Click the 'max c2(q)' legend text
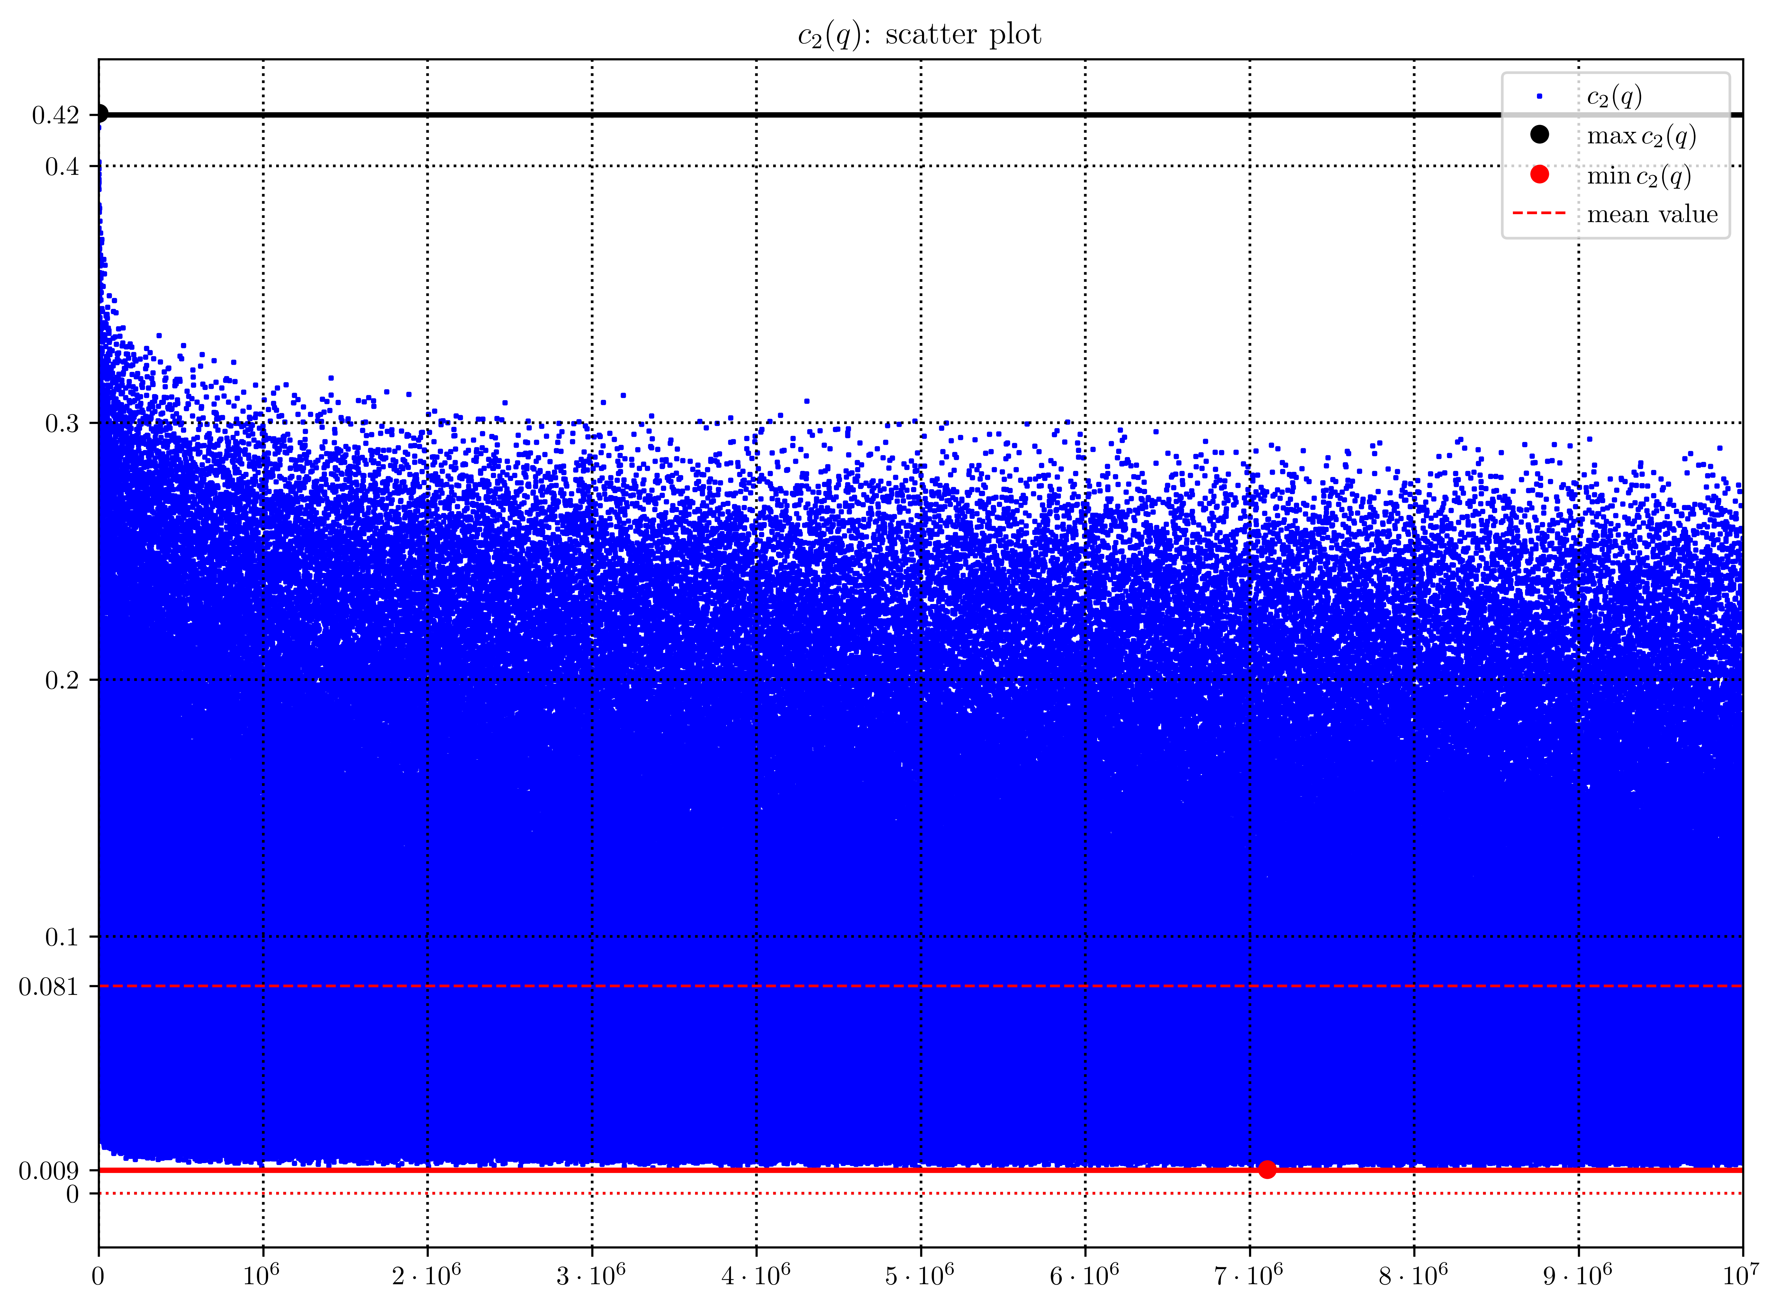 (1641, 136)
